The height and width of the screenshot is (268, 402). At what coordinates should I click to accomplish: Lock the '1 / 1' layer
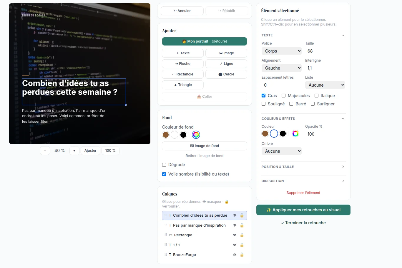coord(242,245)
